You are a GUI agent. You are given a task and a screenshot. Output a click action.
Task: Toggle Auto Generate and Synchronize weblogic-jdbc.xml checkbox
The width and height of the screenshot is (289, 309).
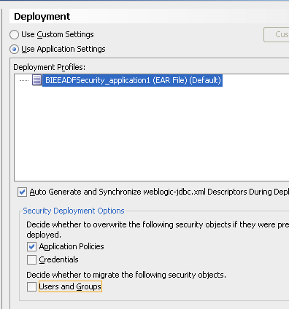click(x=22, y=192)
